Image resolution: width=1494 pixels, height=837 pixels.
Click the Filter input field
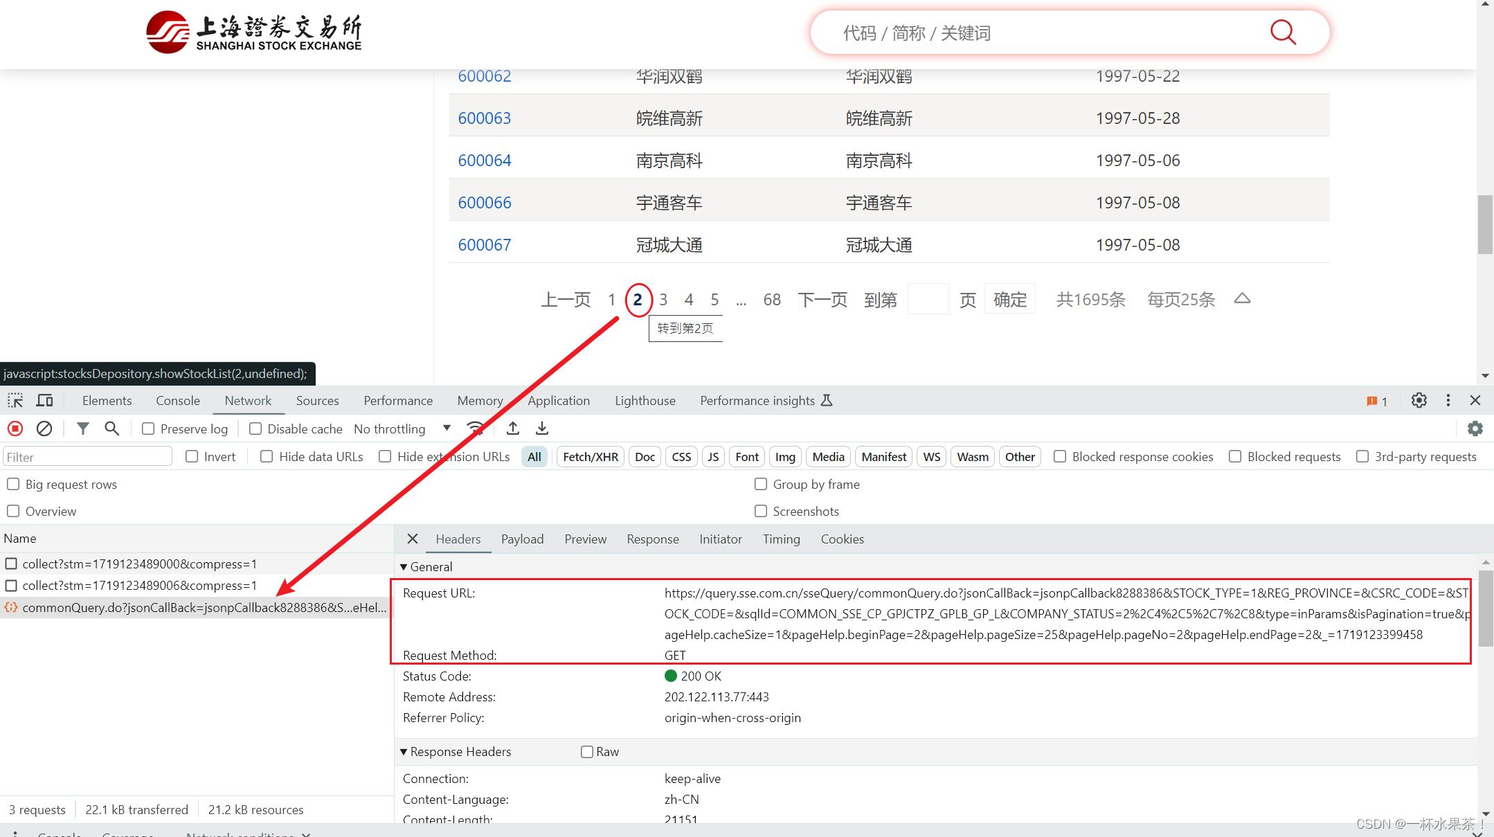pos(87,456)
